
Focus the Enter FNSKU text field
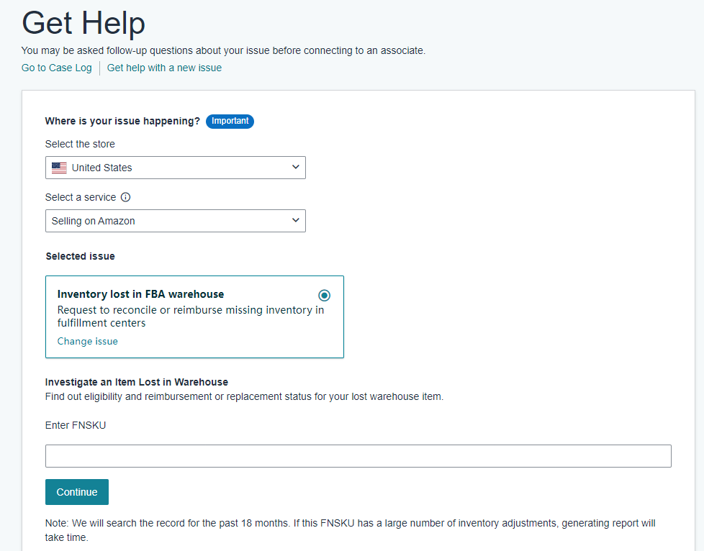pyautogui.click(x=358, y=456)
